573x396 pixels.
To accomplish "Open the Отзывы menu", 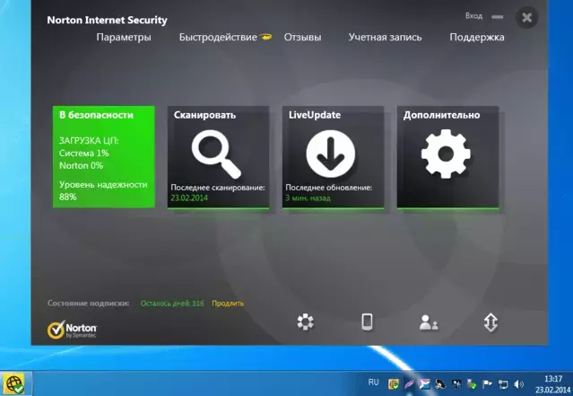I will [302, 38].
